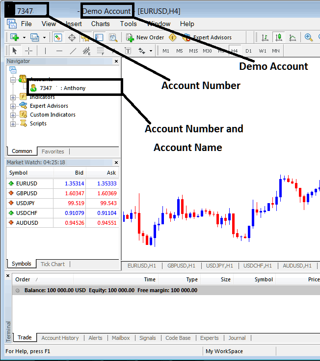The width and height of the screenshot is (320, 361).
Task: Select the Text Label tool
Action: pos(128,51)
